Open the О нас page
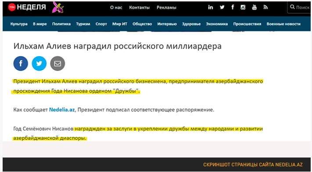312x172 pixels. pyautogui.click(x=116, y=7)
